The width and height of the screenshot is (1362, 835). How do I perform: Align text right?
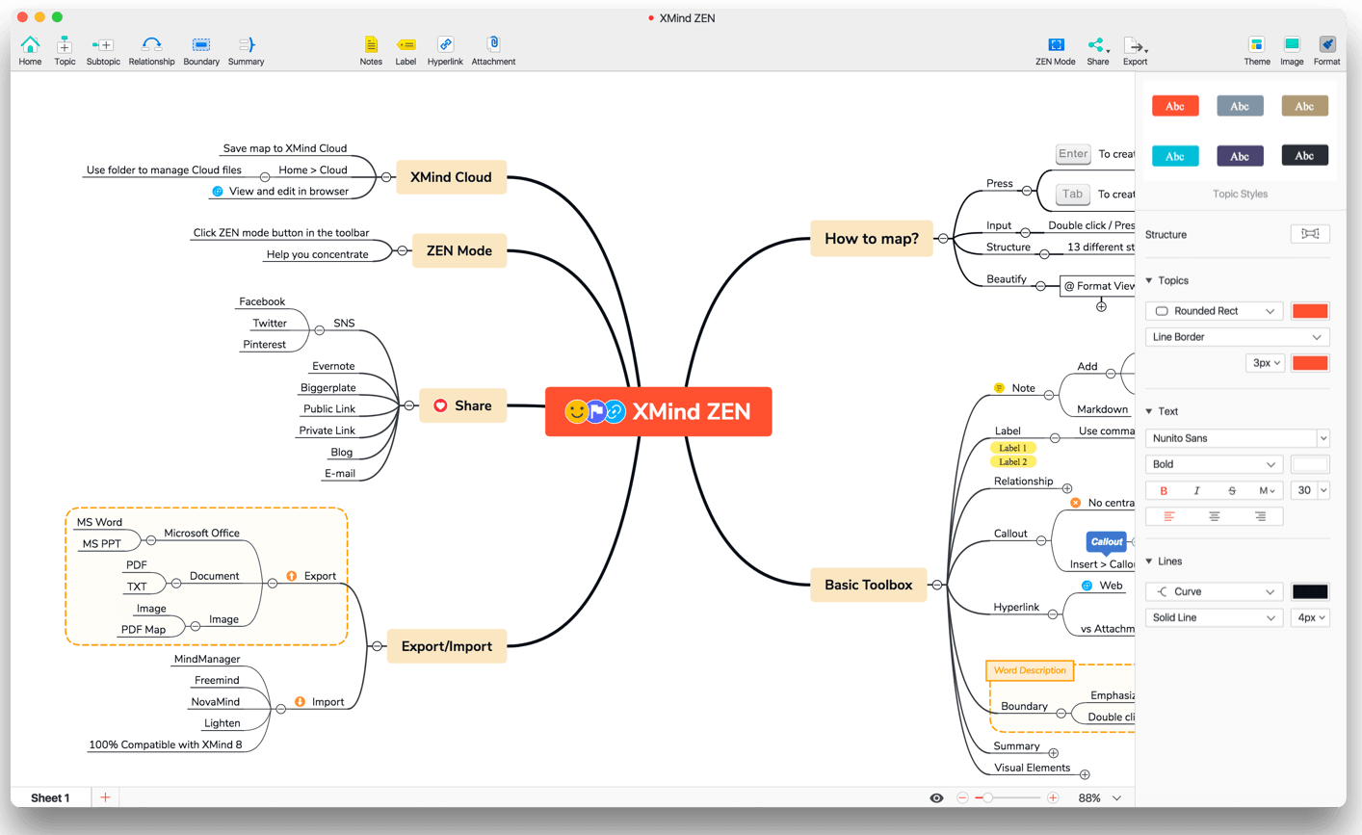[x=1260, y=517]
